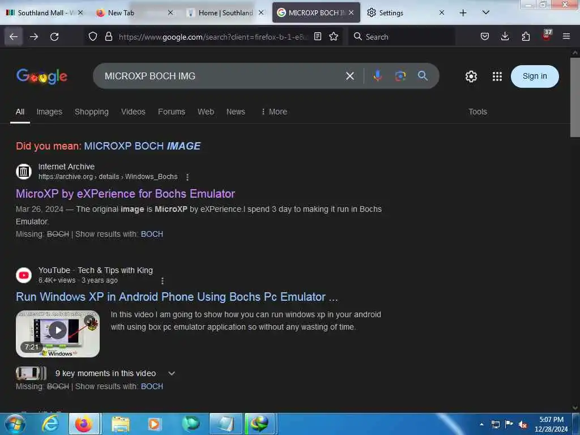Switch to Firefox in the taskbar
Image resolution: width=580 pixels, height=435 pixels.
coord(84,424)
